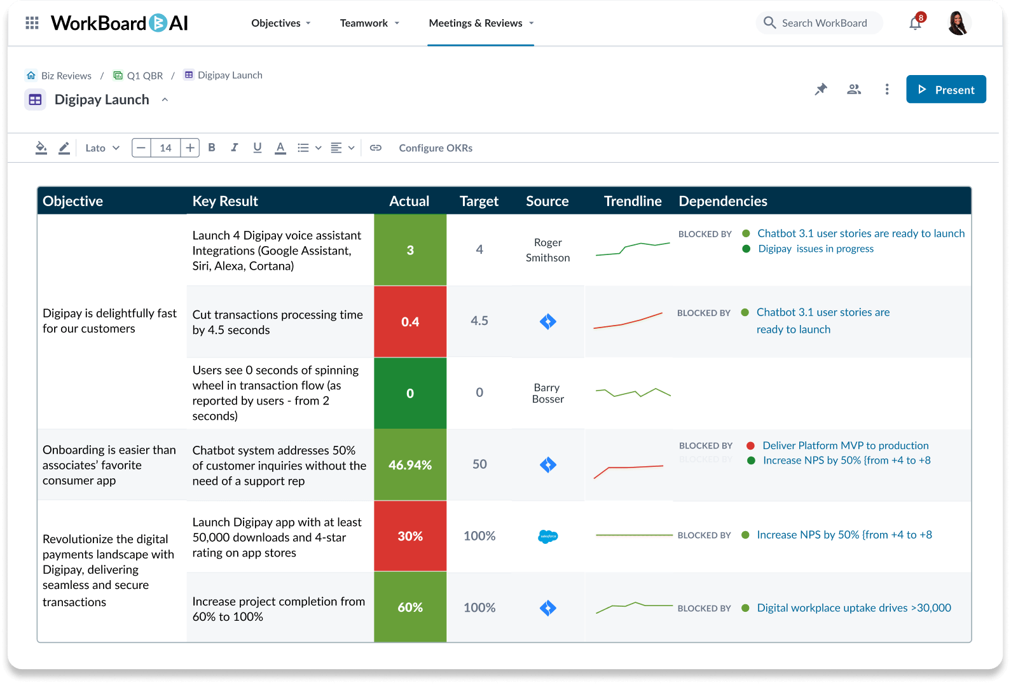The image size is (1011, 685).
Task: Toggle underline formatting
Action: click(x=258, y=148)
